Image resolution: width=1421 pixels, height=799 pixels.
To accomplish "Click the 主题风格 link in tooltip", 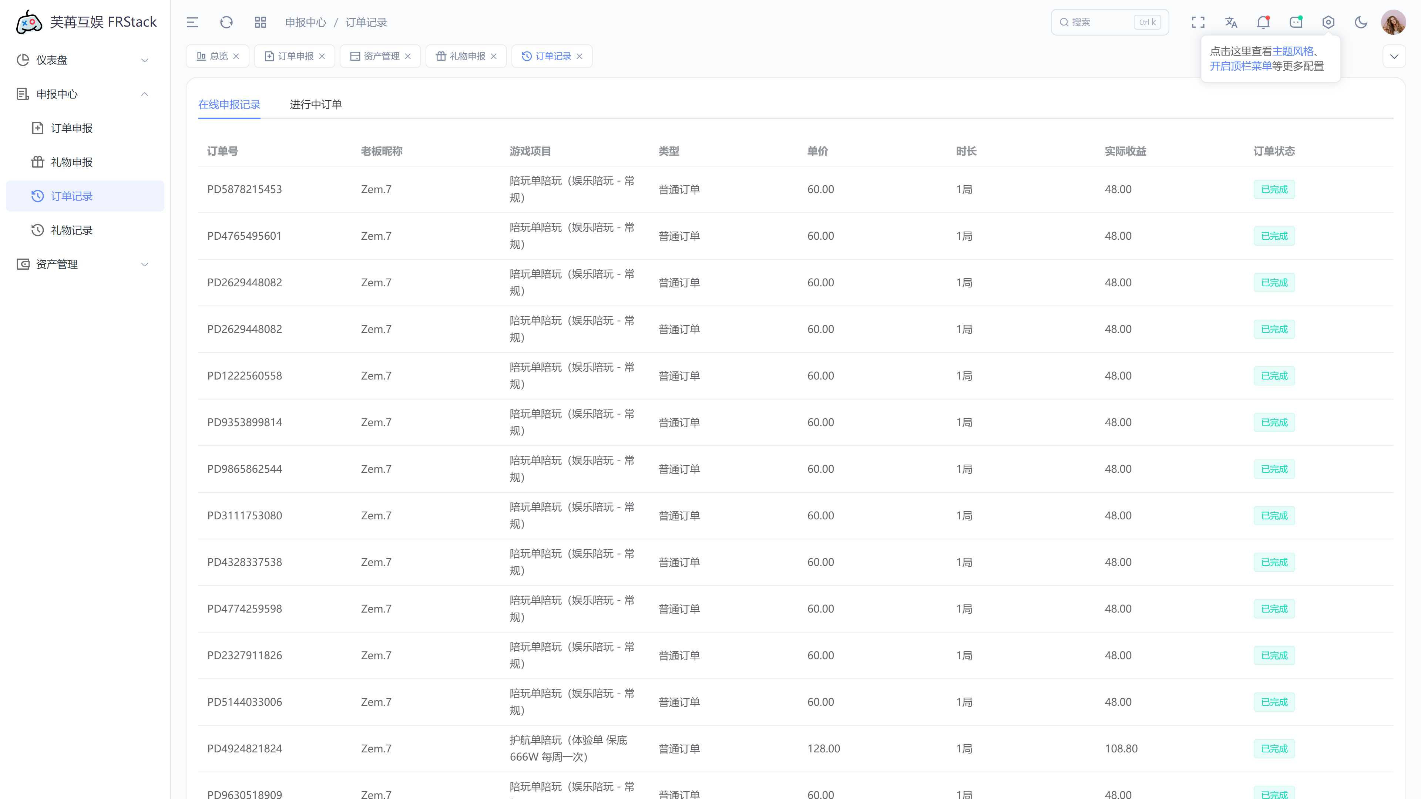I will pyautogui.click(x=1293, y=51).
